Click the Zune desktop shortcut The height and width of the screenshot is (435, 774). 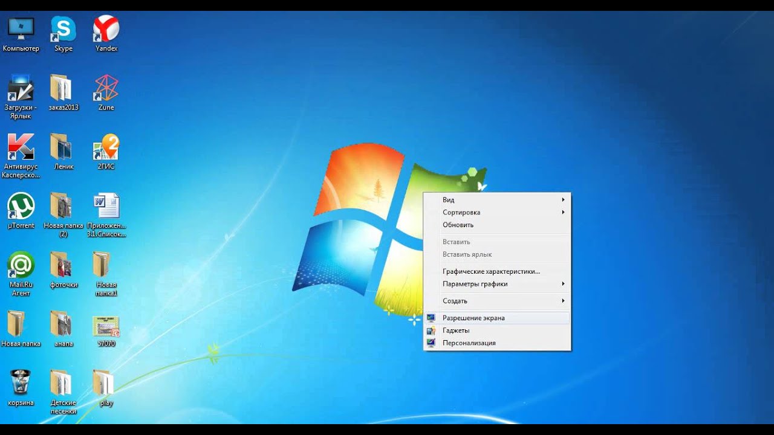click(x=106, y=93)
